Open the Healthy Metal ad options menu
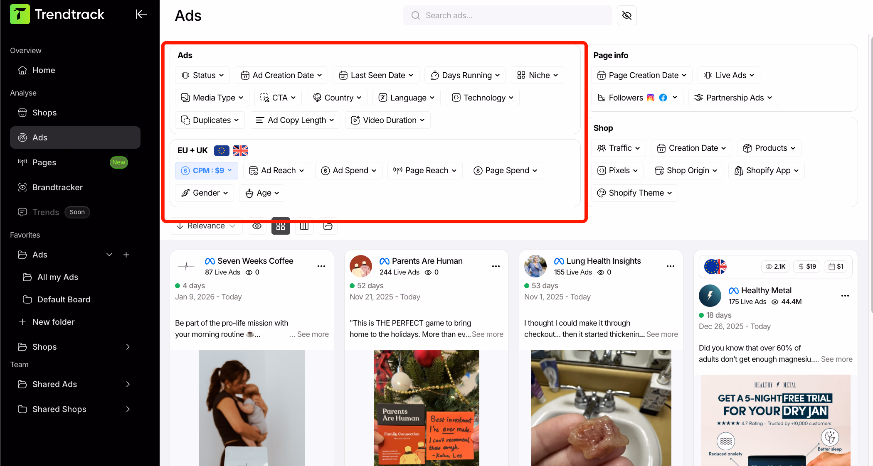Viewport: 873px width, 466px height. (845, 296)
